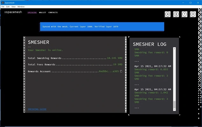Click 'Smeshing reward: 0.893' in the log

[x=151, y=69]
